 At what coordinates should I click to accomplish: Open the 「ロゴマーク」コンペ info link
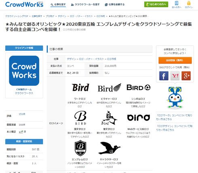tap(174, 117)
